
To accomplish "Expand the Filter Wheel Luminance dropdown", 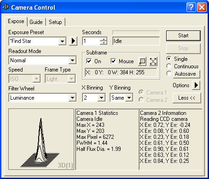I will (x=73, y=98).
